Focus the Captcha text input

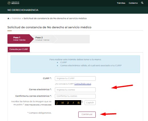[x=90, y=103]
